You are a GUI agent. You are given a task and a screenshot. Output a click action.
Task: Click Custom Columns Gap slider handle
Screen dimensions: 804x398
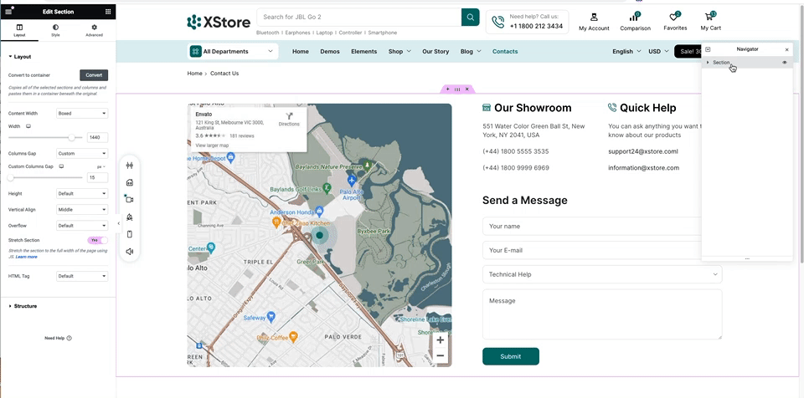[10, 178]
